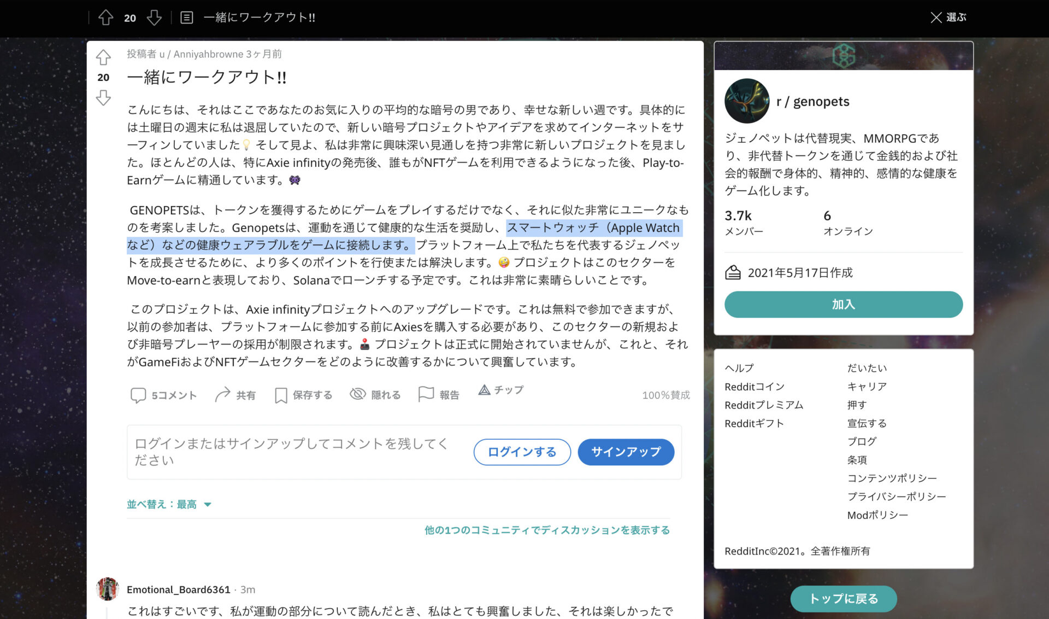This screenshot has height=619, width=1049.
Task: Click the text post icon in top bar
Action: coord(186,17)
